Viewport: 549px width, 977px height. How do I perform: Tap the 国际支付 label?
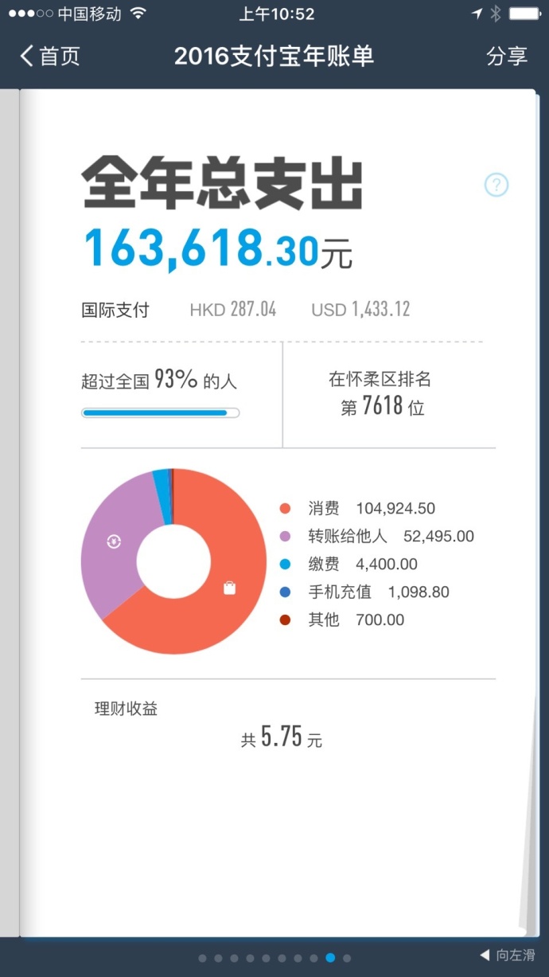[x=115, y=310]
